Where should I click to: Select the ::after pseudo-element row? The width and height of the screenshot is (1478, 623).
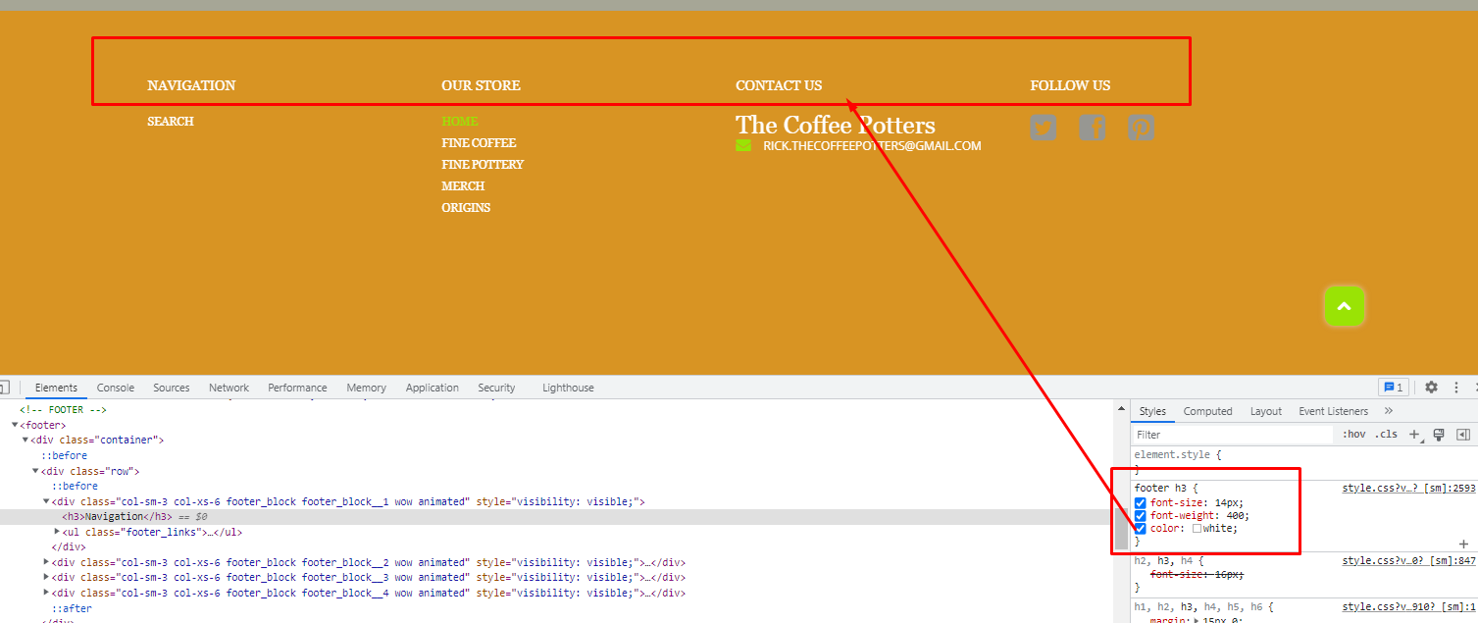coord(72,608)
